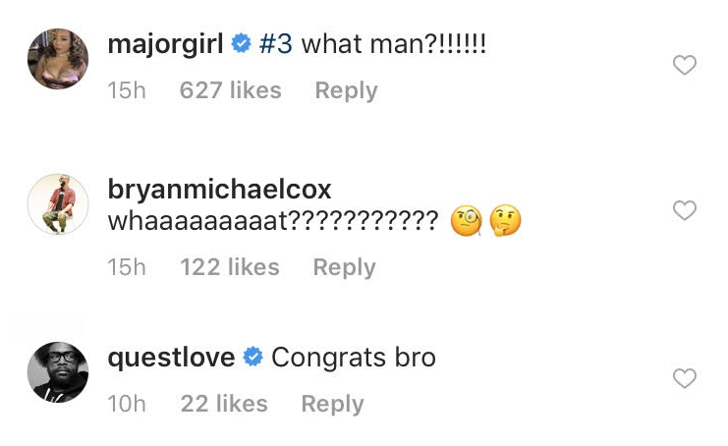Open the majorgirl username link

pyautogui.click(x=164, y=44)
